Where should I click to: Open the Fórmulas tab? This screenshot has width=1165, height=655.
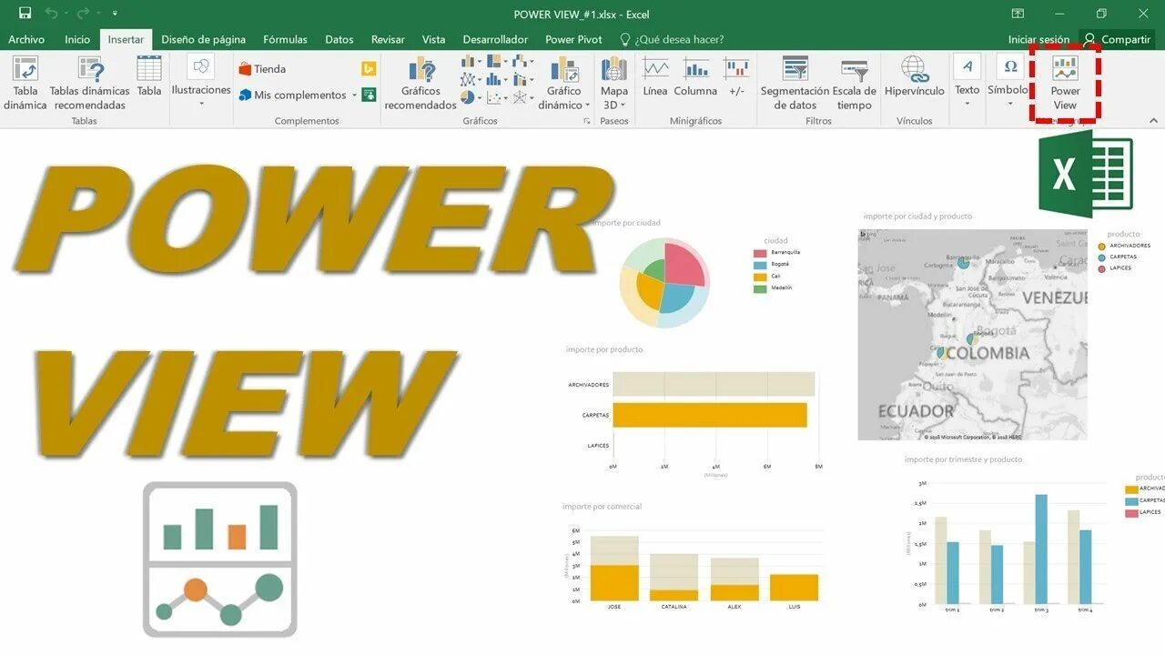coord(286,39)
